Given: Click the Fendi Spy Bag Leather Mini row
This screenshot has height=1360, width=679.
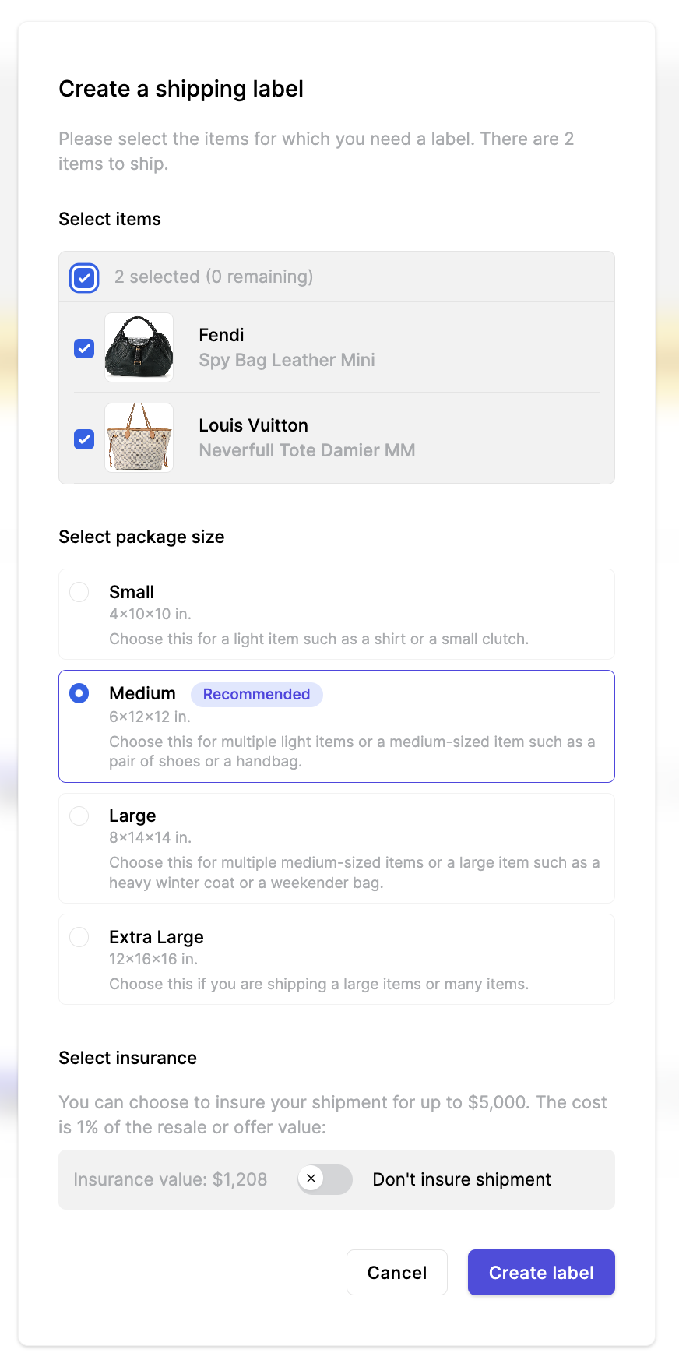Looking at the screenshot, I should [336, 347].
